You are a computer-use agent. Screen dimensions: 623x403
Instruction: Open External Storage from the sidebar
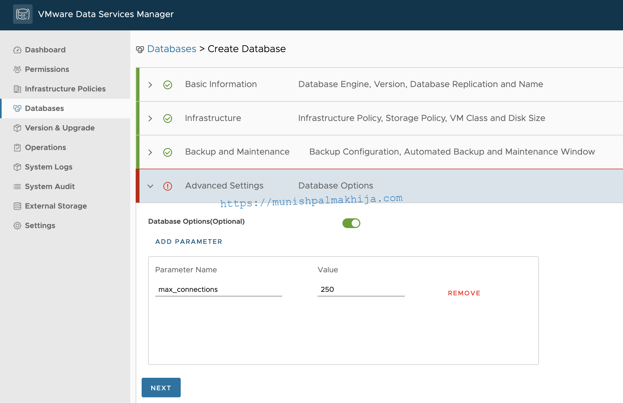click(x=65, y=206)
